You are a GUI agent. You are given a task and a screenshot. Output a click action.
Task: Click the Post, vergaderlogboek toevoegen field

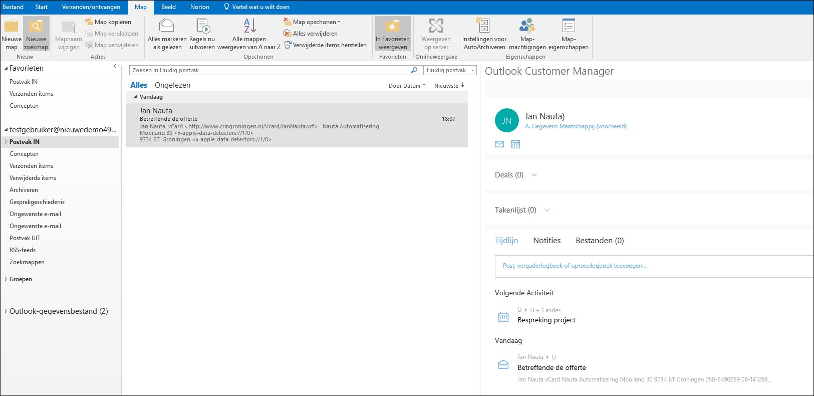coord(654,266)
